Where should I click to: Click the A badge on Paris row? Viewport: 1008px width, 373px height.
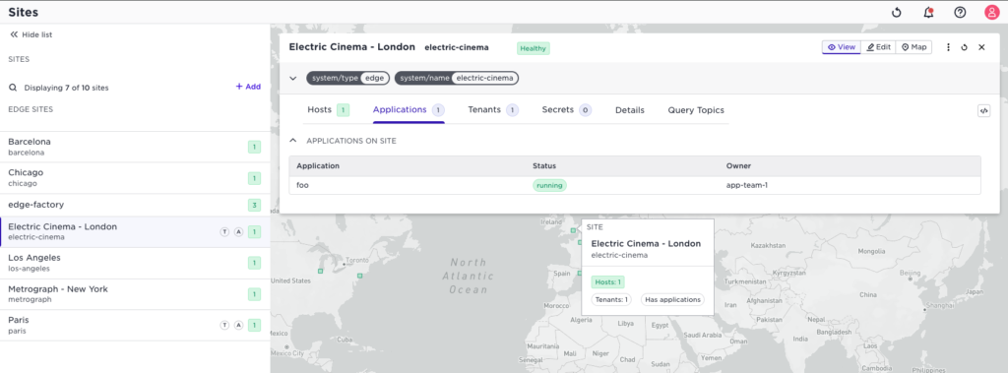tap(238, 326)
